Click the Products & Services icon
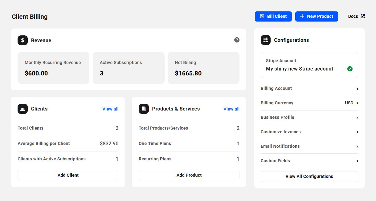Image resolution: width=376 pixels, height=201 pixels. pos(144,109)
